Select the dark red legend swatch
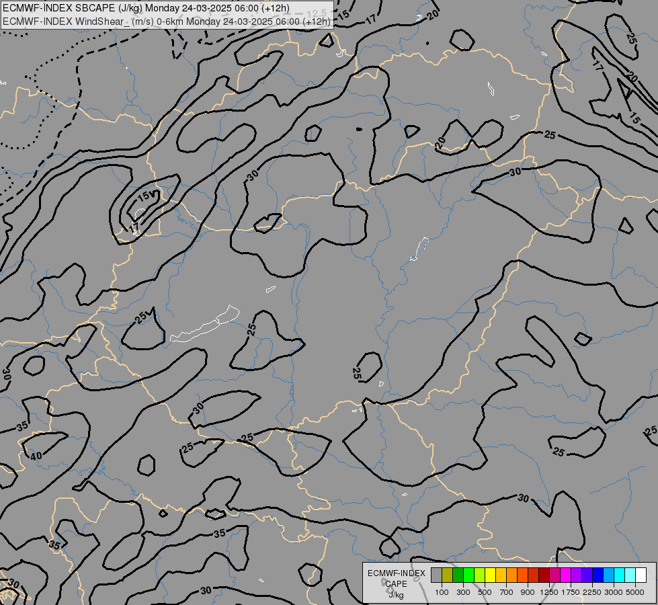This screenshot has height=605, width=658. [544, 575]
